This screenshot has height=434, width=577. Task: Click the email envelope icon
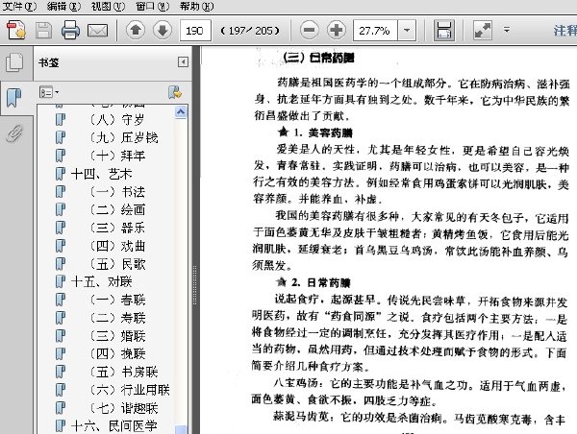tap(97, 31)
